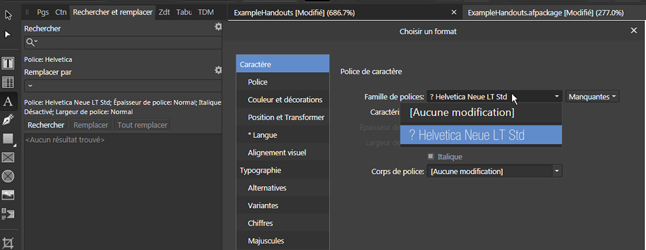Activate ExampleHandouts.afpackage document tab
646x250 pixels.
pos(545,13)
